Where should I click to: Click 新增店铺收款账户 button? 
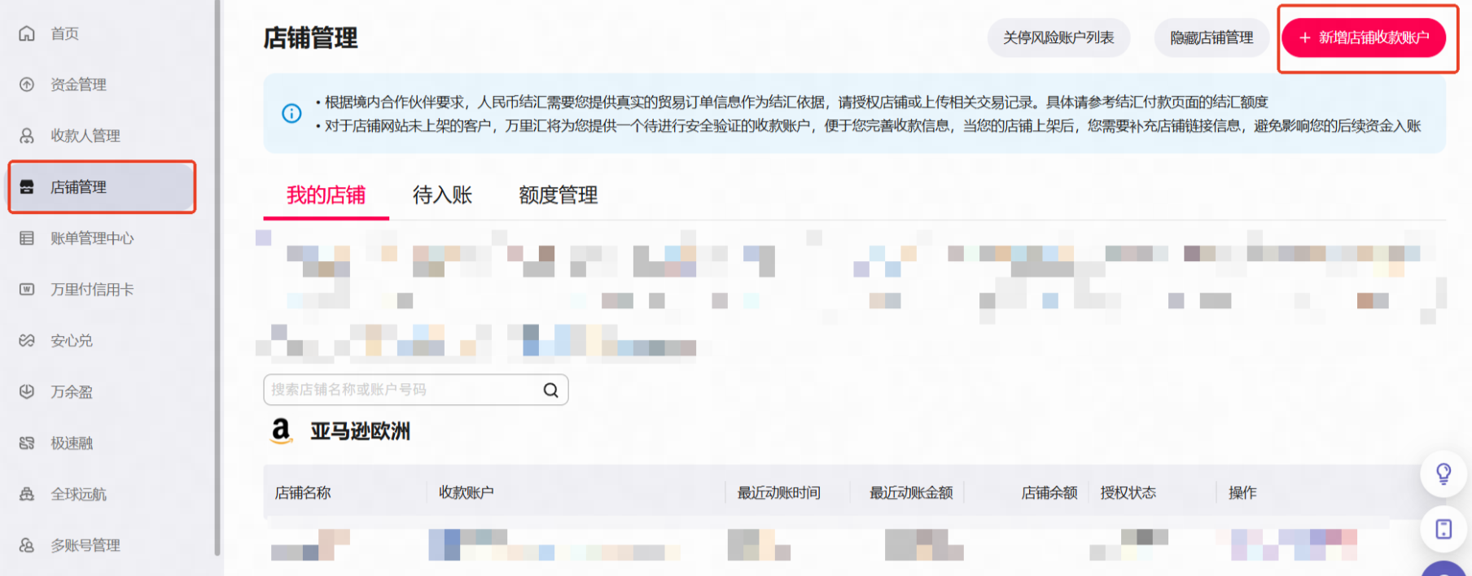pos(1364,37)
